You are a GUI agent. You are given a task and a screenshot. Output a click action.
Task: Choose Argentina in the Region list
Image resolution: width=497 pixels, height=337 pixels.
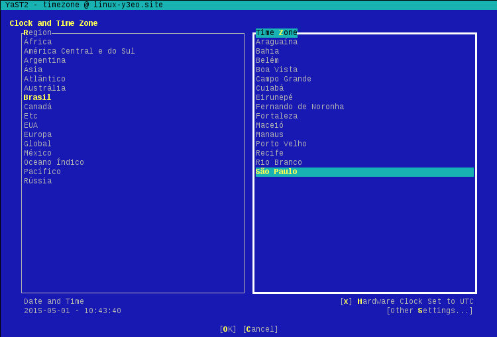point(44,60)
